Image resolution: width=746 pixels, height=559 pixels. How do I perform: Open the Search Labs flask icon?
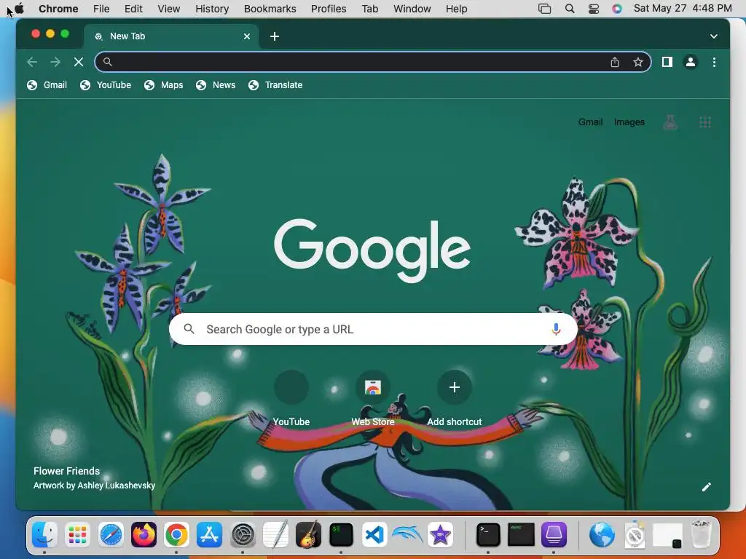pyautogui.click(x=670, y=122)
